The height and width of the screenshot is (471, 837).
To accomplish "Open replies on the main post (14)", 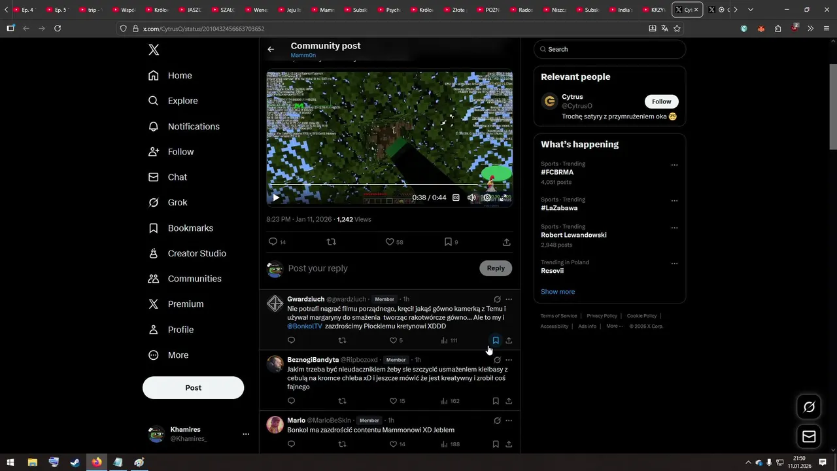I will click(x=277, y=242).
